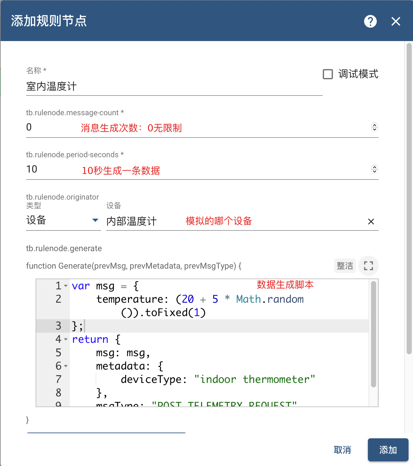Click the dialog's main vertical scrollbar
The width and height of the screenshot is (413, 466).
[409, 199]
